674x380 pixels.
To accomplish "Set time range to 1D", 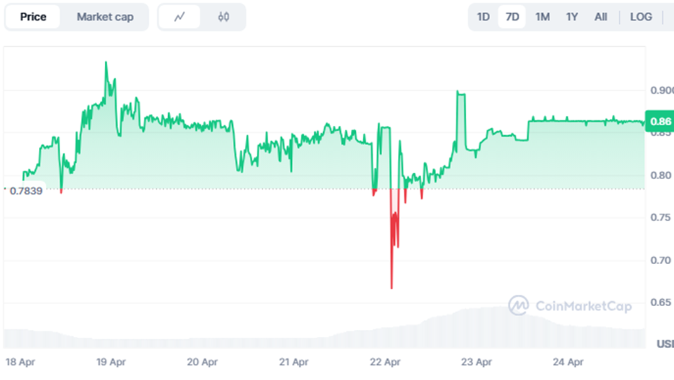I will (x=483, y=17).
